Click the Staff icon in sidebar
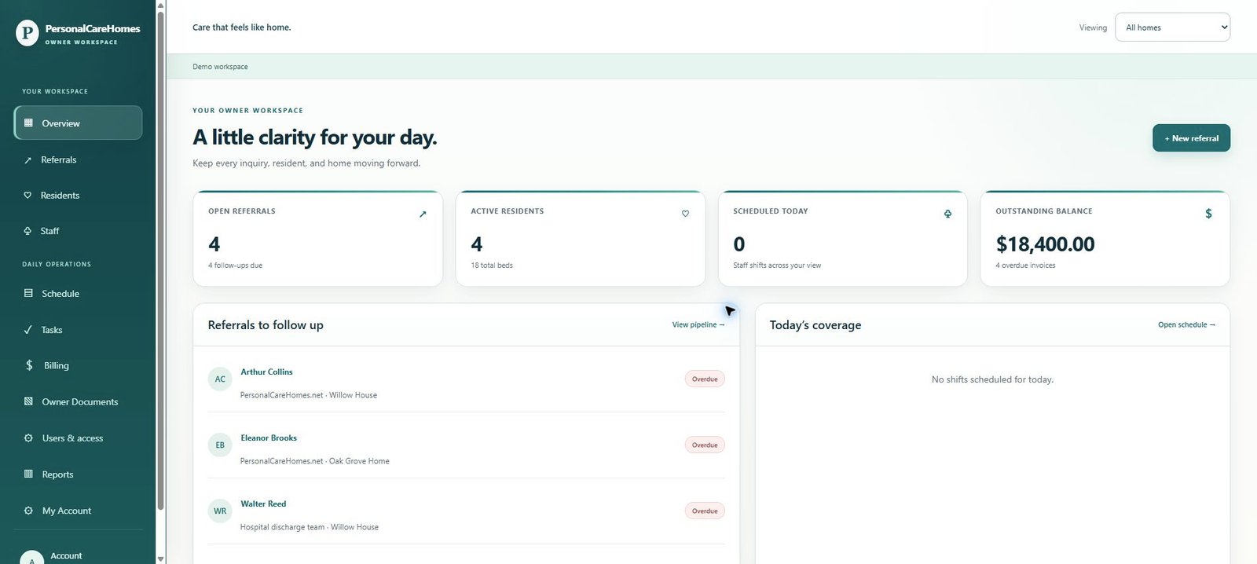The width and height of the screenshot is (1257, 564). (x=27, y=231)
